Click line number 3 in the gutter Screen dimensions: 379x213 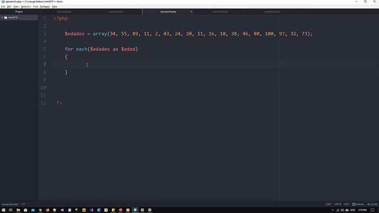[x=45, y=34]
